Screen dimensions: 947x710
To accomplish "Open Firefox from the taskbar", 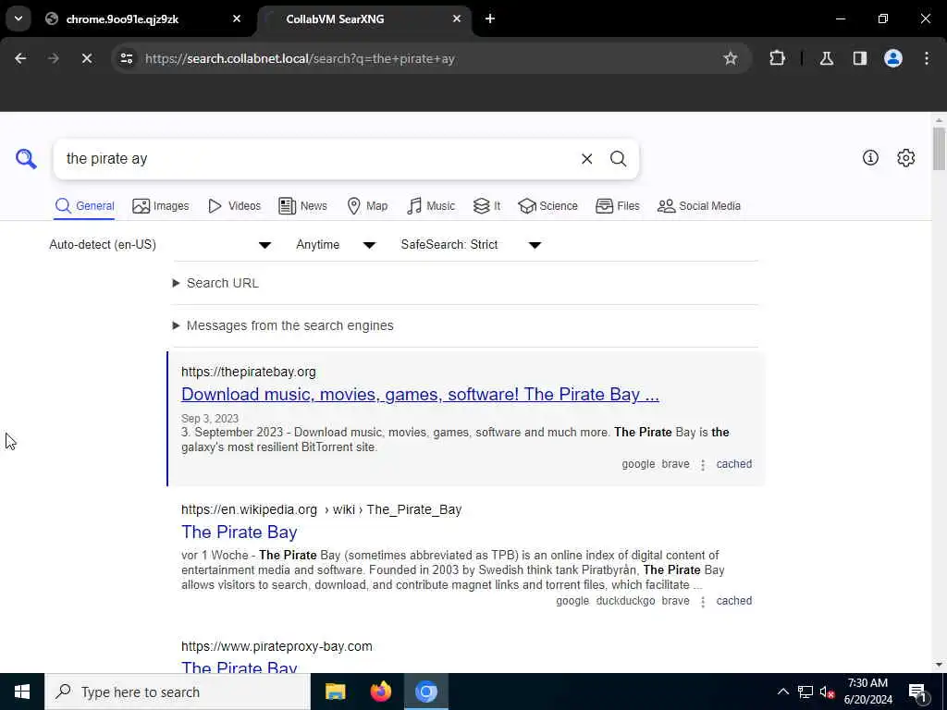I will tap(380, 692).
